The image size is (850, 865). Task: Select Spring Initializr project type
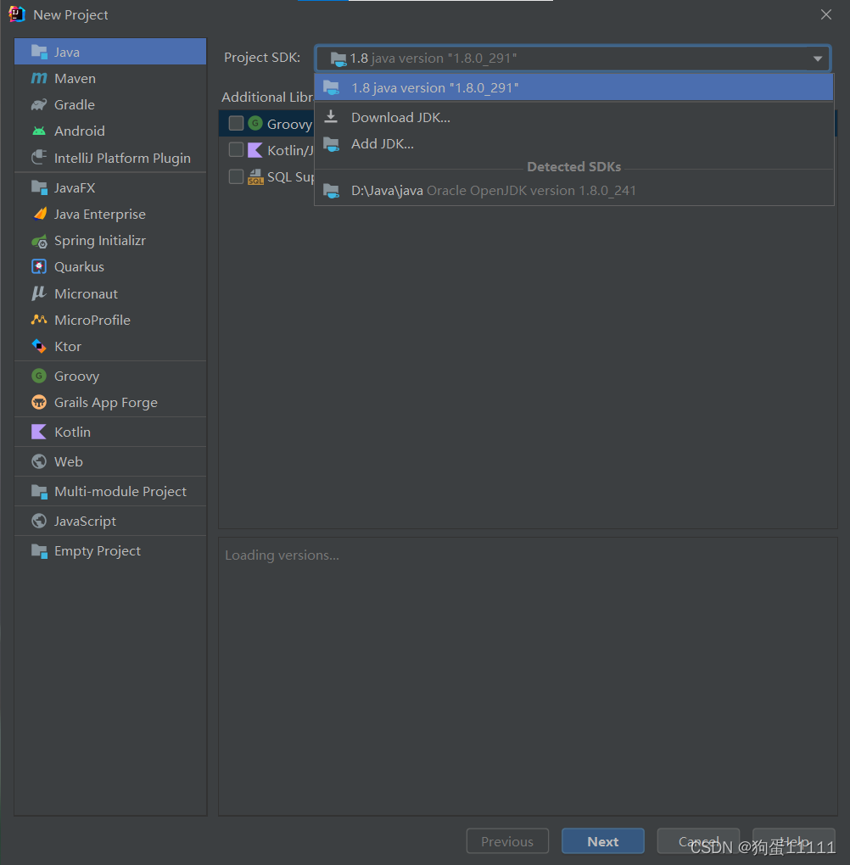click(110, 241)
